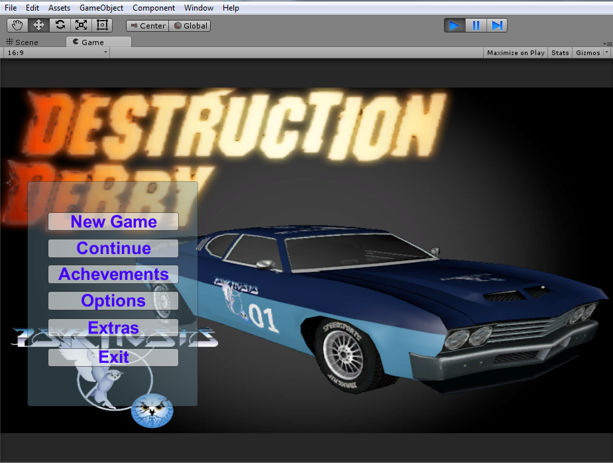
Task: Enable Maximize on Play
Action: (x=515, y=52)
